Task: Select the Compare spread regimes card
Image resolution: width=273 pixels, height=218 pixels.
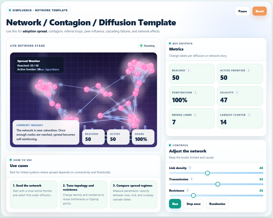Action: [133, 194]
